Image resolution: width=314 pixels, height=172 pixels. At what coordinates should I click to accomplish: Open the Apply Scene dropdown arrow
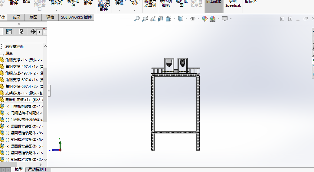point(218,19)
